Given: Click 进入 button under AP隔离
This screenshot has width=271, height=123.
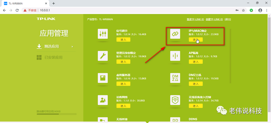Looking at the screenshot, I should (196, 62).
